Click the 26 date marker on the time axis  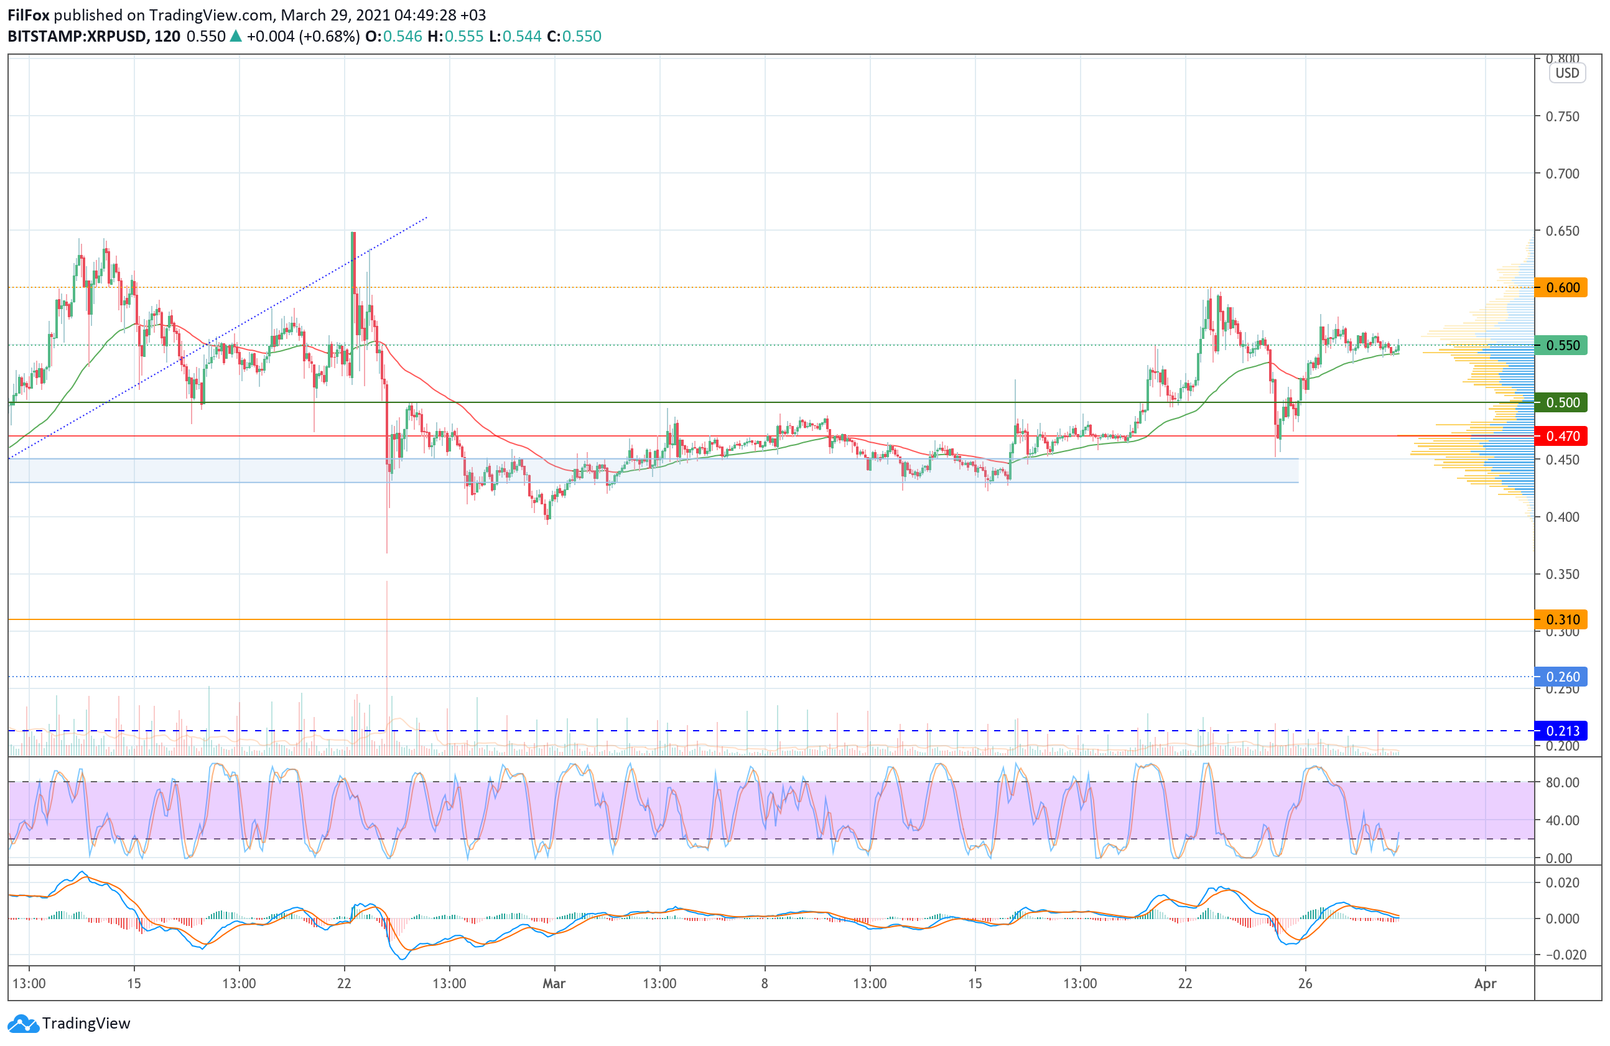pos(1305,983)
